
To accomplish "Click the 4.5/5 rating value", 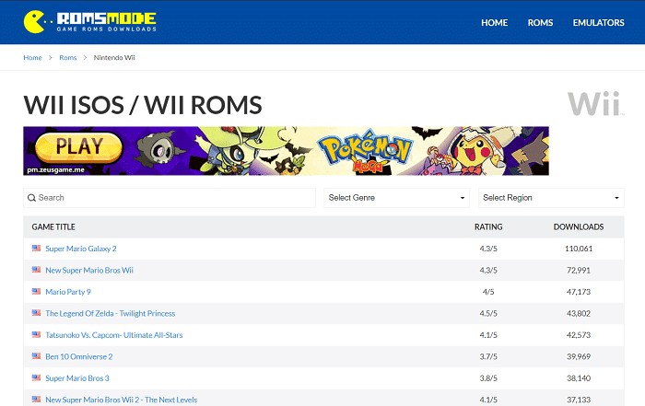I will [488, 314].
